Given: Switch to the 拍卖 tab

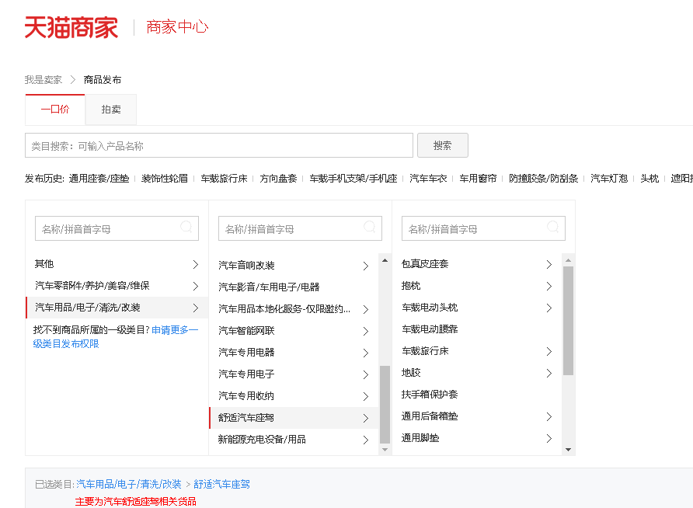Looking at the screenshot, I should [x=111, y=109].
